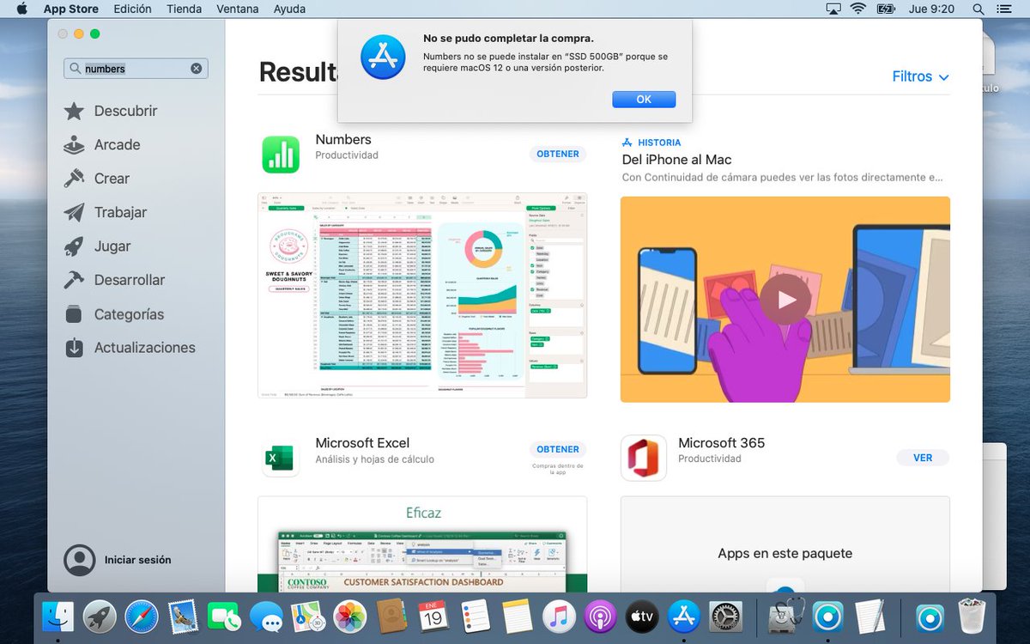Click OBTENER for the Numbers app
This screenshot has height=644, width=1030.
pyautogui.click(x=558, y=154)
